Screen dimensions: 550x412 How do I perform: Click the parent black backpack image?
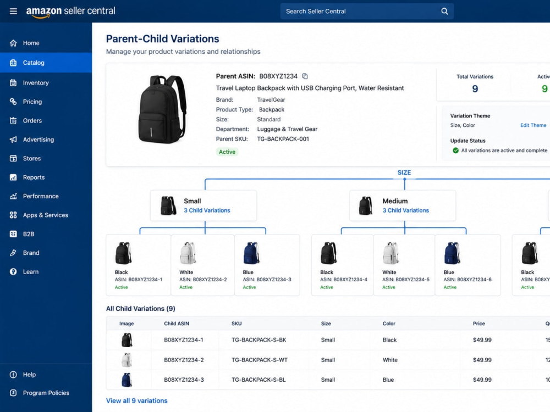coord(162,109)
